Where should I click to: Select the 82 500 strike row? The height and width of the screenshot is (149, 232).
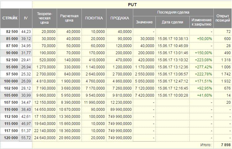[x=10, y=32]
